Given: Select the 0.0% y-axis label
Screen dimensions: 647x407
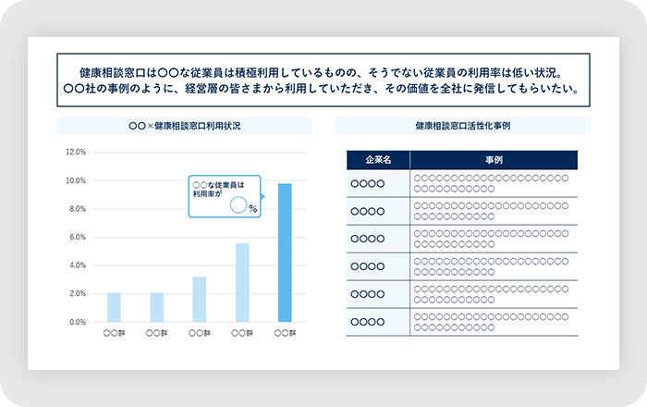Looking at the screenshot, I should (x=75, y=322).
